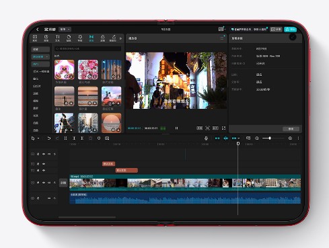Pick the vertical blinds city transition thumbnail

tap(112, 69)
